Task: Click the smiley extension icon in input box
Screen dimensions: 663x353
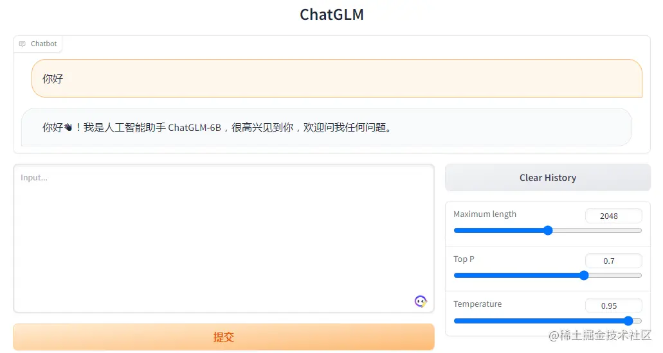Action: click(421, 301)
